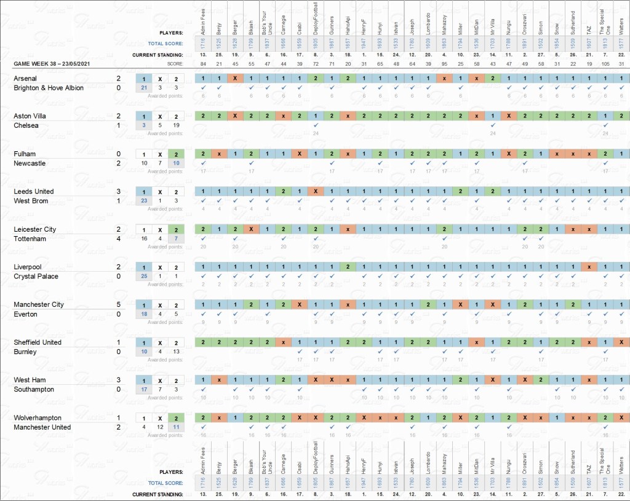The height and width of the screenshot is (501, 630).
Task: Click The Special One's checkmark for Sheffield United
Action: click(605, 352)
